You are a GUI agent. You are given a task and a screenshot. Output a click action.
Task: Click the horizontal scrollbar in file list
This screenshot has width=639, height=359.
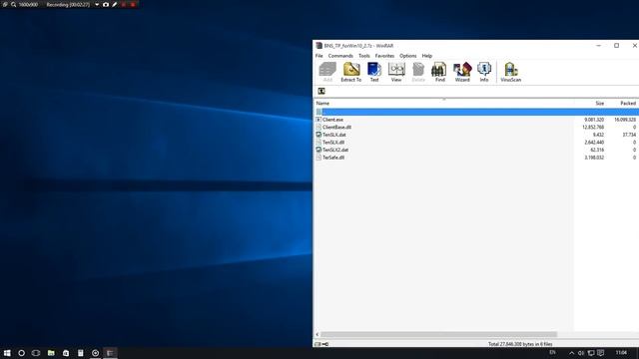pos(438,335)
